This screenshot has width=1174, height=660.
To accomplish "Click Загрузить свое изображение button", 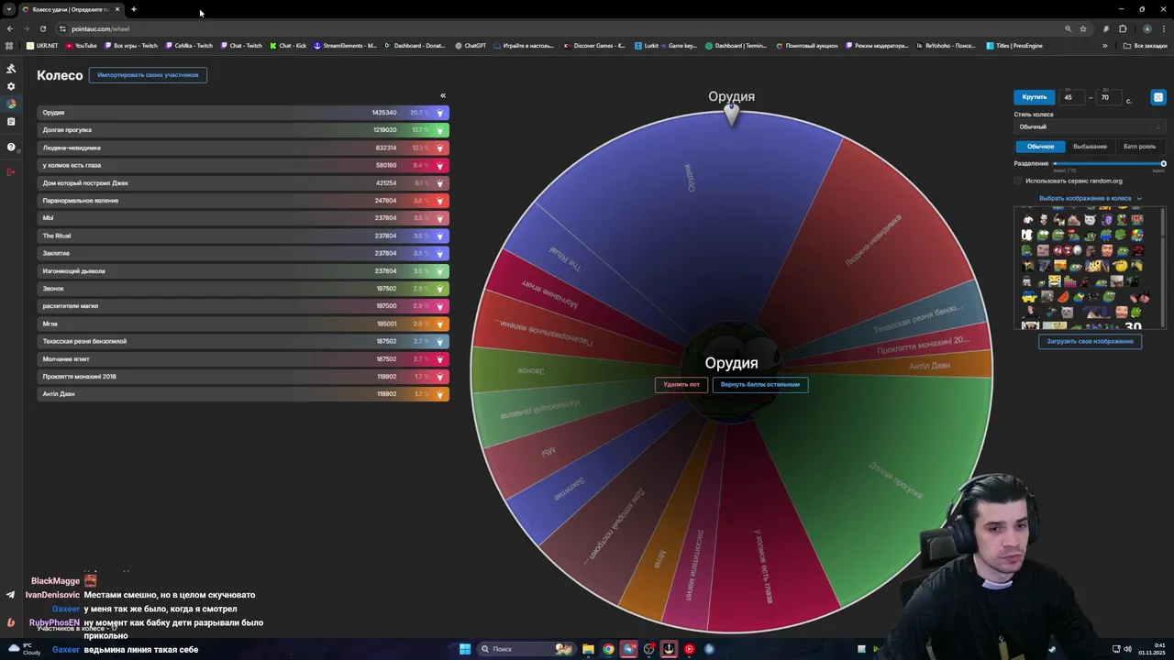I will point(1090,341).
